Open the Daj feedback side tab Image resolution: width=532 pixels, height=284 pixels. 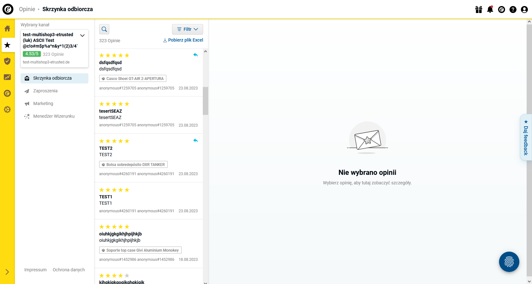coord(526,137)
